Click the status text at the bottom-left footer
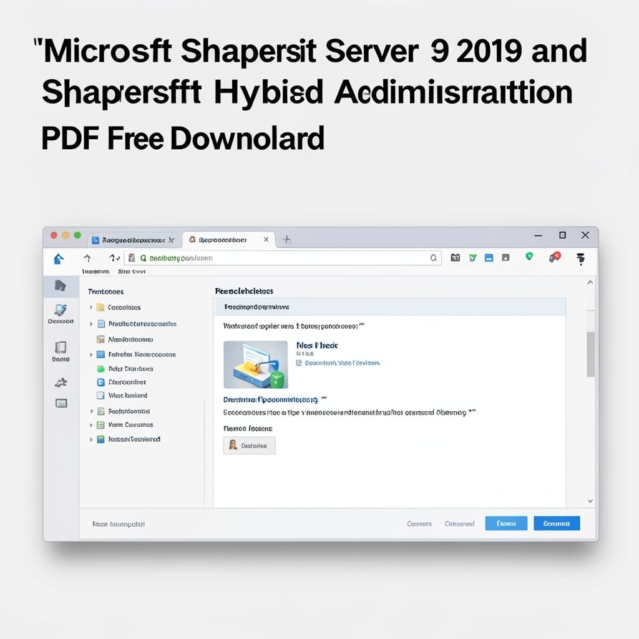The width and height of the screenshot is (639, 639). click(119, 524)
